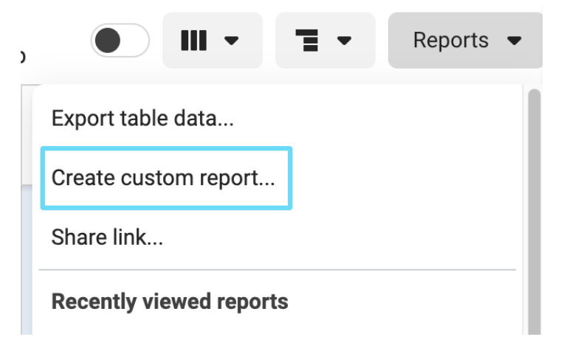Click Recently viewed reports heading
The image size is (561, 348).
(170, 302)
